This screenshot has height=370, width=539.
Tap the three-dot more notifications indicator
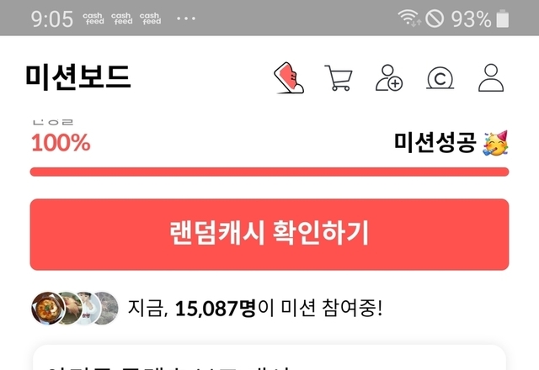[x=186, y=18]
